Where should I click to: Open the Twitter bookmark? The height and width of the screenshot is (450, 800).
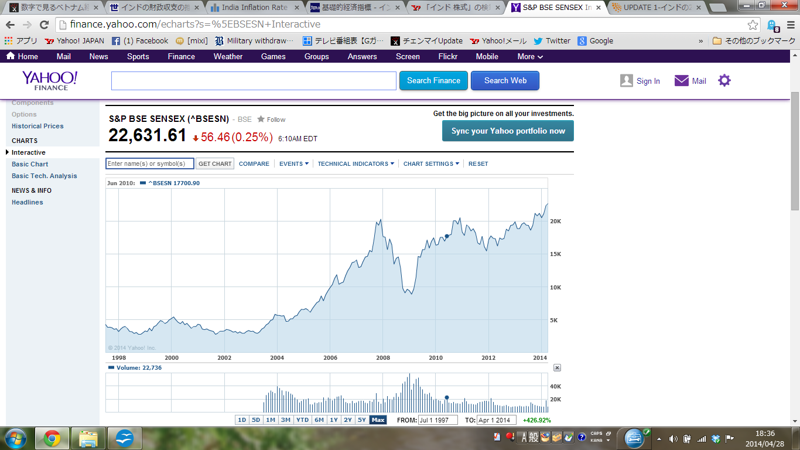[552, 41]
